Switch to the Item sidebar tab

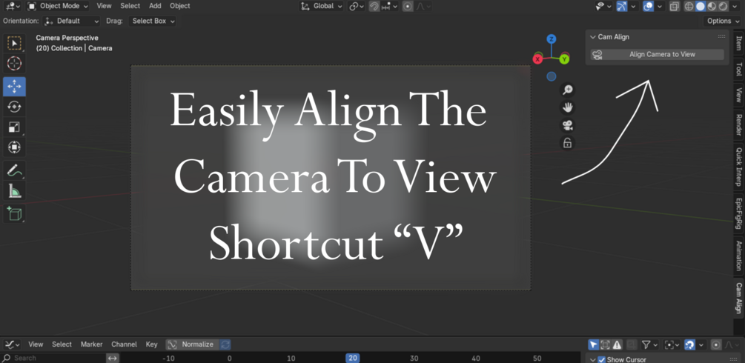point(739,43)
